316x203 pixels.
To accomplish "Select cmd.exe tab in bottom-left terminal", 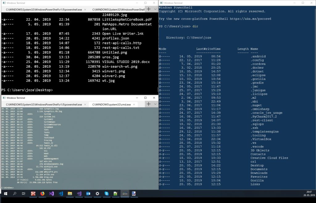I will (x=112, y=105).
